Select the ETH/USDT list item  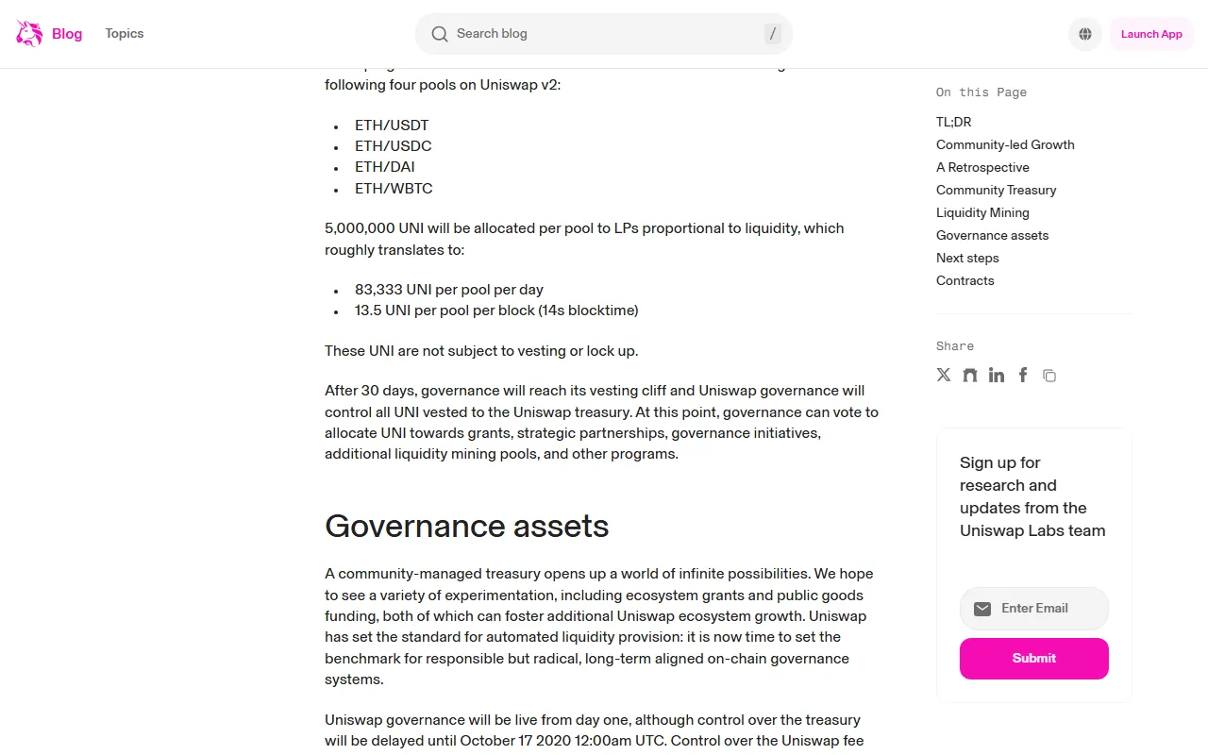[x=392, y=126]
